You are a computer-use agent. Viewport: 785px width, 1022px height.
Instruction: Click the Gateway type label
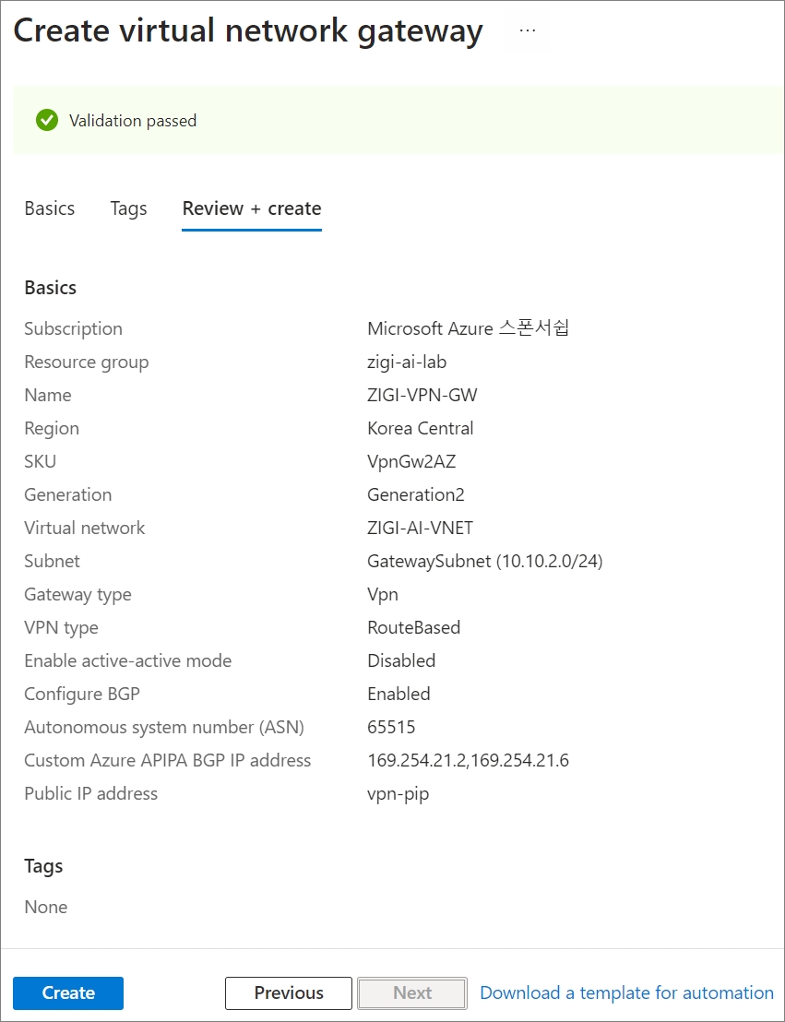[77, 594]
